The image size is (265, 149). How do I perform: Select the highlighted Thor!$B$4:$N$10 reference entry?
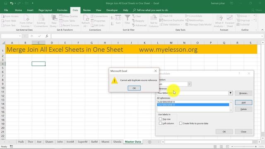click(193, 105)
